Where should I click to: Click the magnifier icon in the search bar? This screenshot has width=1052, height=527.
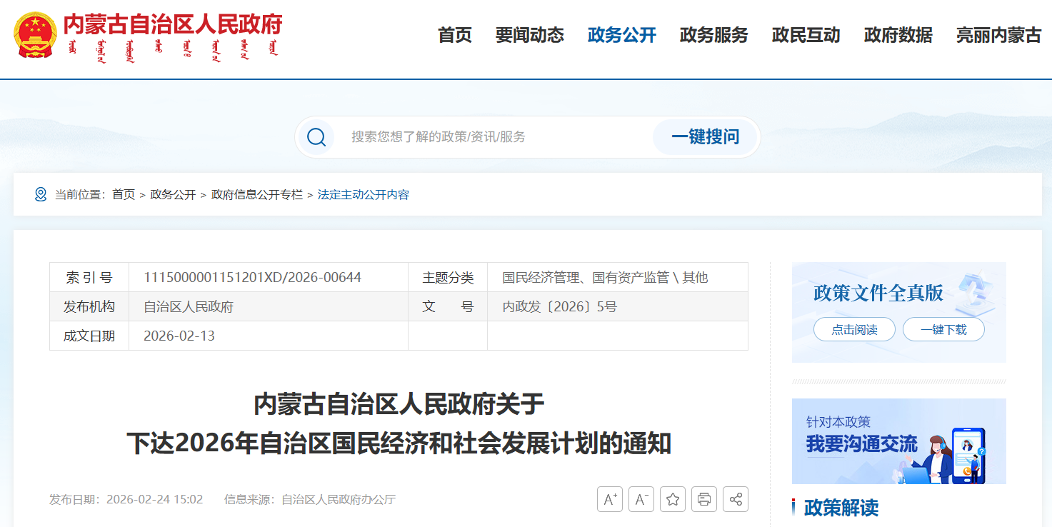point(316,136)
